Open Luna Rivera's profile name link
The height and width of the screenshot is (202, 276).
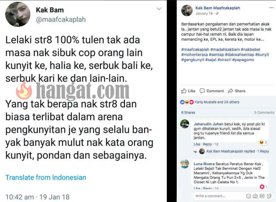204,164
